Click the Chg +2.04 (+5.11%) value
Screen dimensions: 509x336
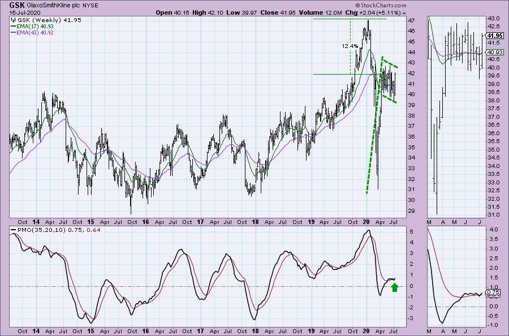click(x=373, y=12)
